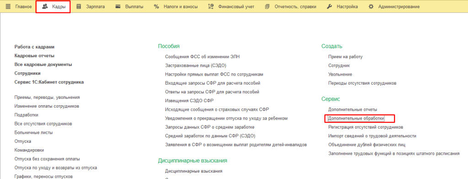Switch to the Кадры section
This screenshot has height=179, width=468.
(x=59, y=6)
